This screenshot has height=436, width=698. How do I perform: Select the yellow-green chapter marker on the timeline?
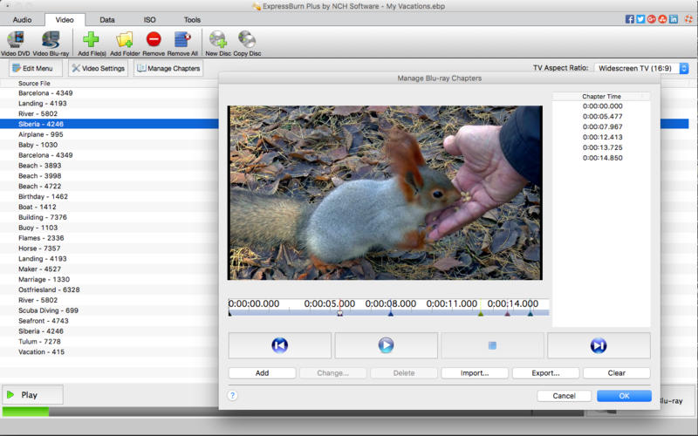tap(481, 313)
